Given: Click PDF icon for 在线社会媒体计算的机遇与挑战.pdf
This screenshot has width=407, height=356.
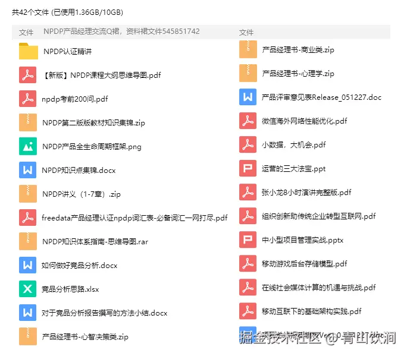Looking at the screenshot, I should tap(248, 287).
